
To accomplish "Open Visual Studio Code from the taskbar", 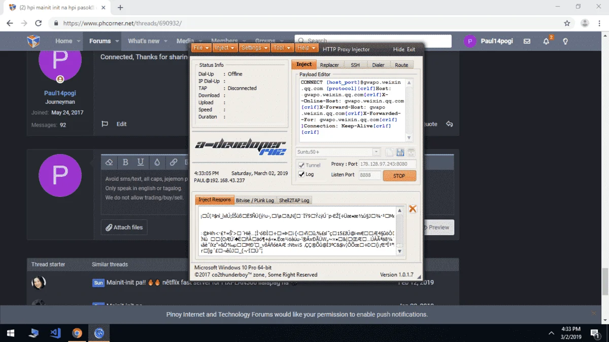I will (x=55, y=333).
